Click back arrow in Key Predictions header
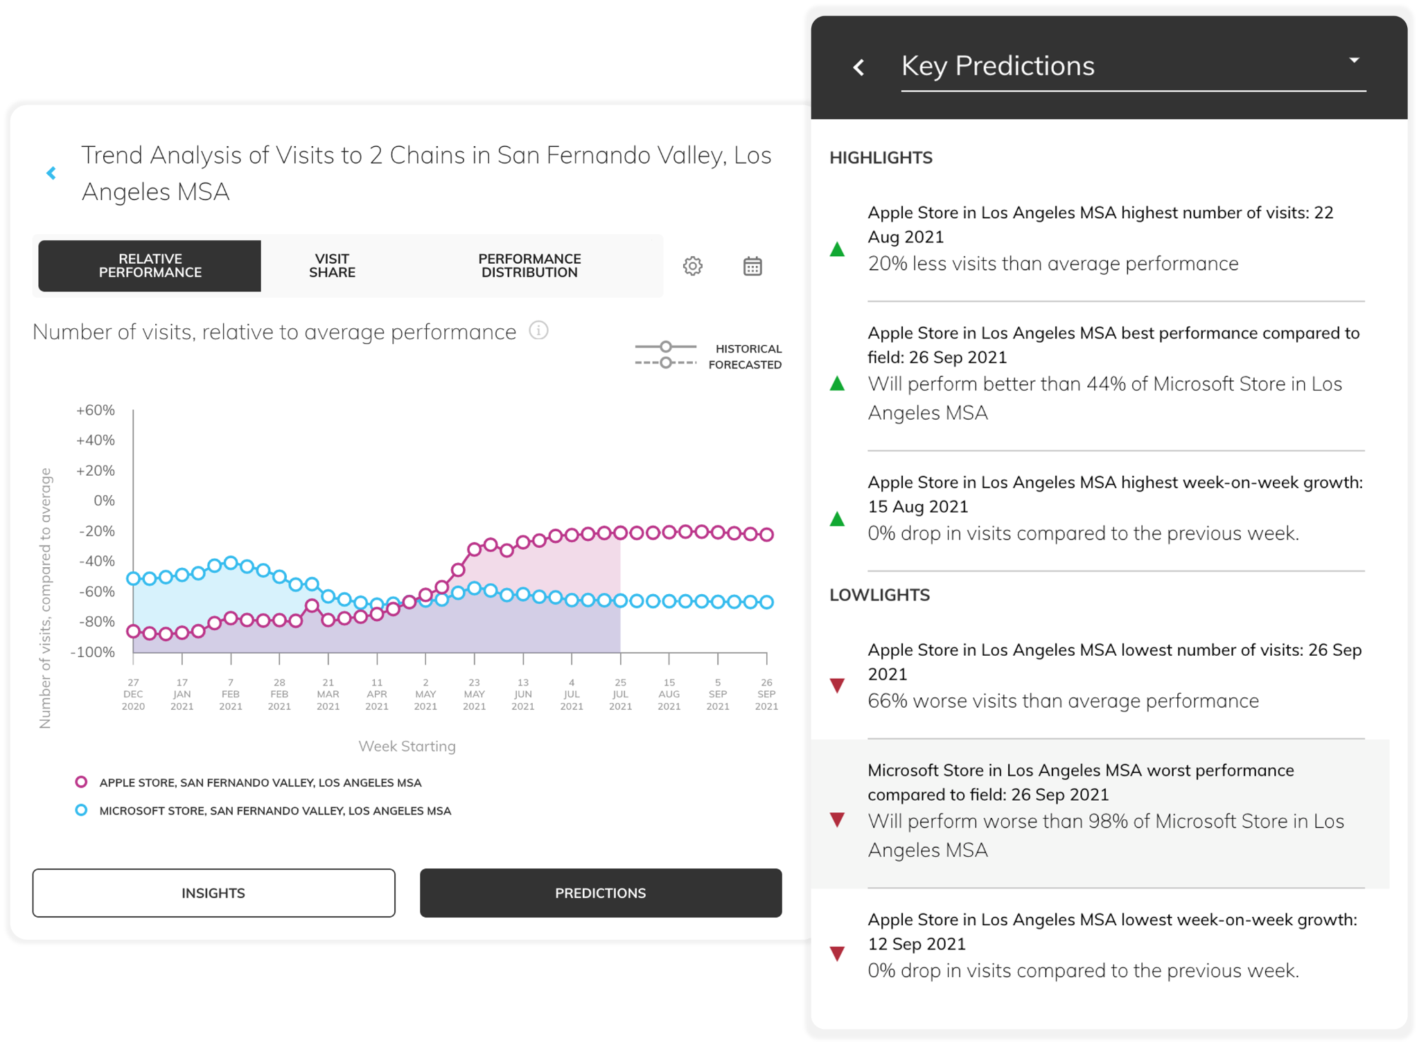1419x1045 pixels. pyautogui.click(x=858, y=67)
